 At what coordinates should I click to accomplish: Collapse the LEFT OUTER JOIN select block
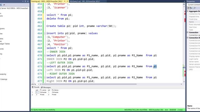coord(45,67)
